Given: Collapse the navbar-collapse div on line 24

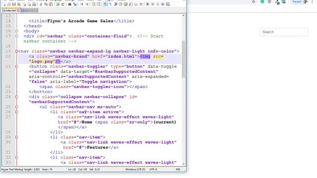Looking at the screenshot, I should (16, 97).
